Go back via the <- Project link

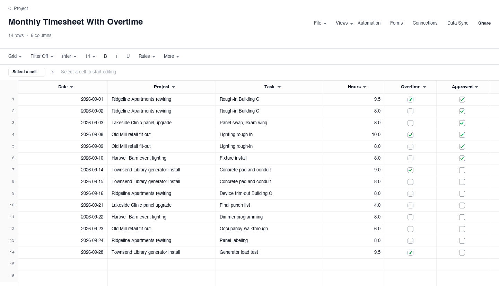click(18, 8)
